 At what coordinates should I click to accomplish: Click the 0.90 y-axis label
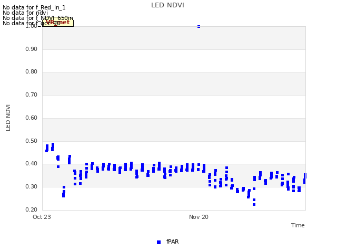click(x=32, y=49)
